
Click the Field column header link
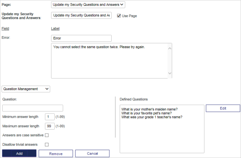pos(6,28)
